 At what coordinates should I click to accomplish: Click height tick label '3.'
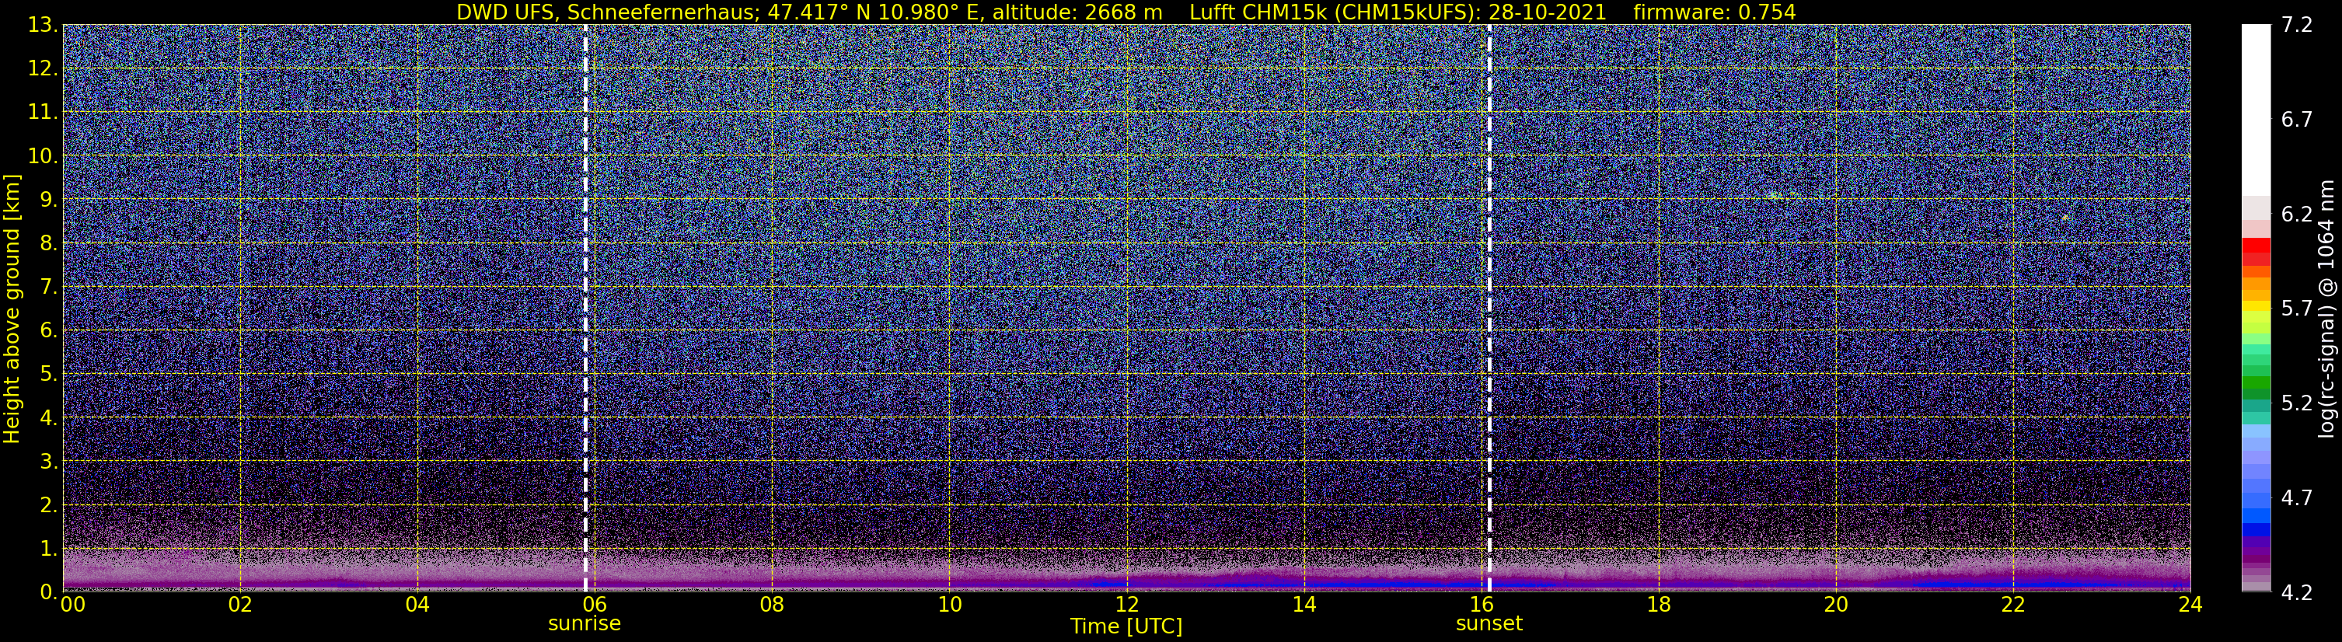pyautogui.click(x=49, y=462)
